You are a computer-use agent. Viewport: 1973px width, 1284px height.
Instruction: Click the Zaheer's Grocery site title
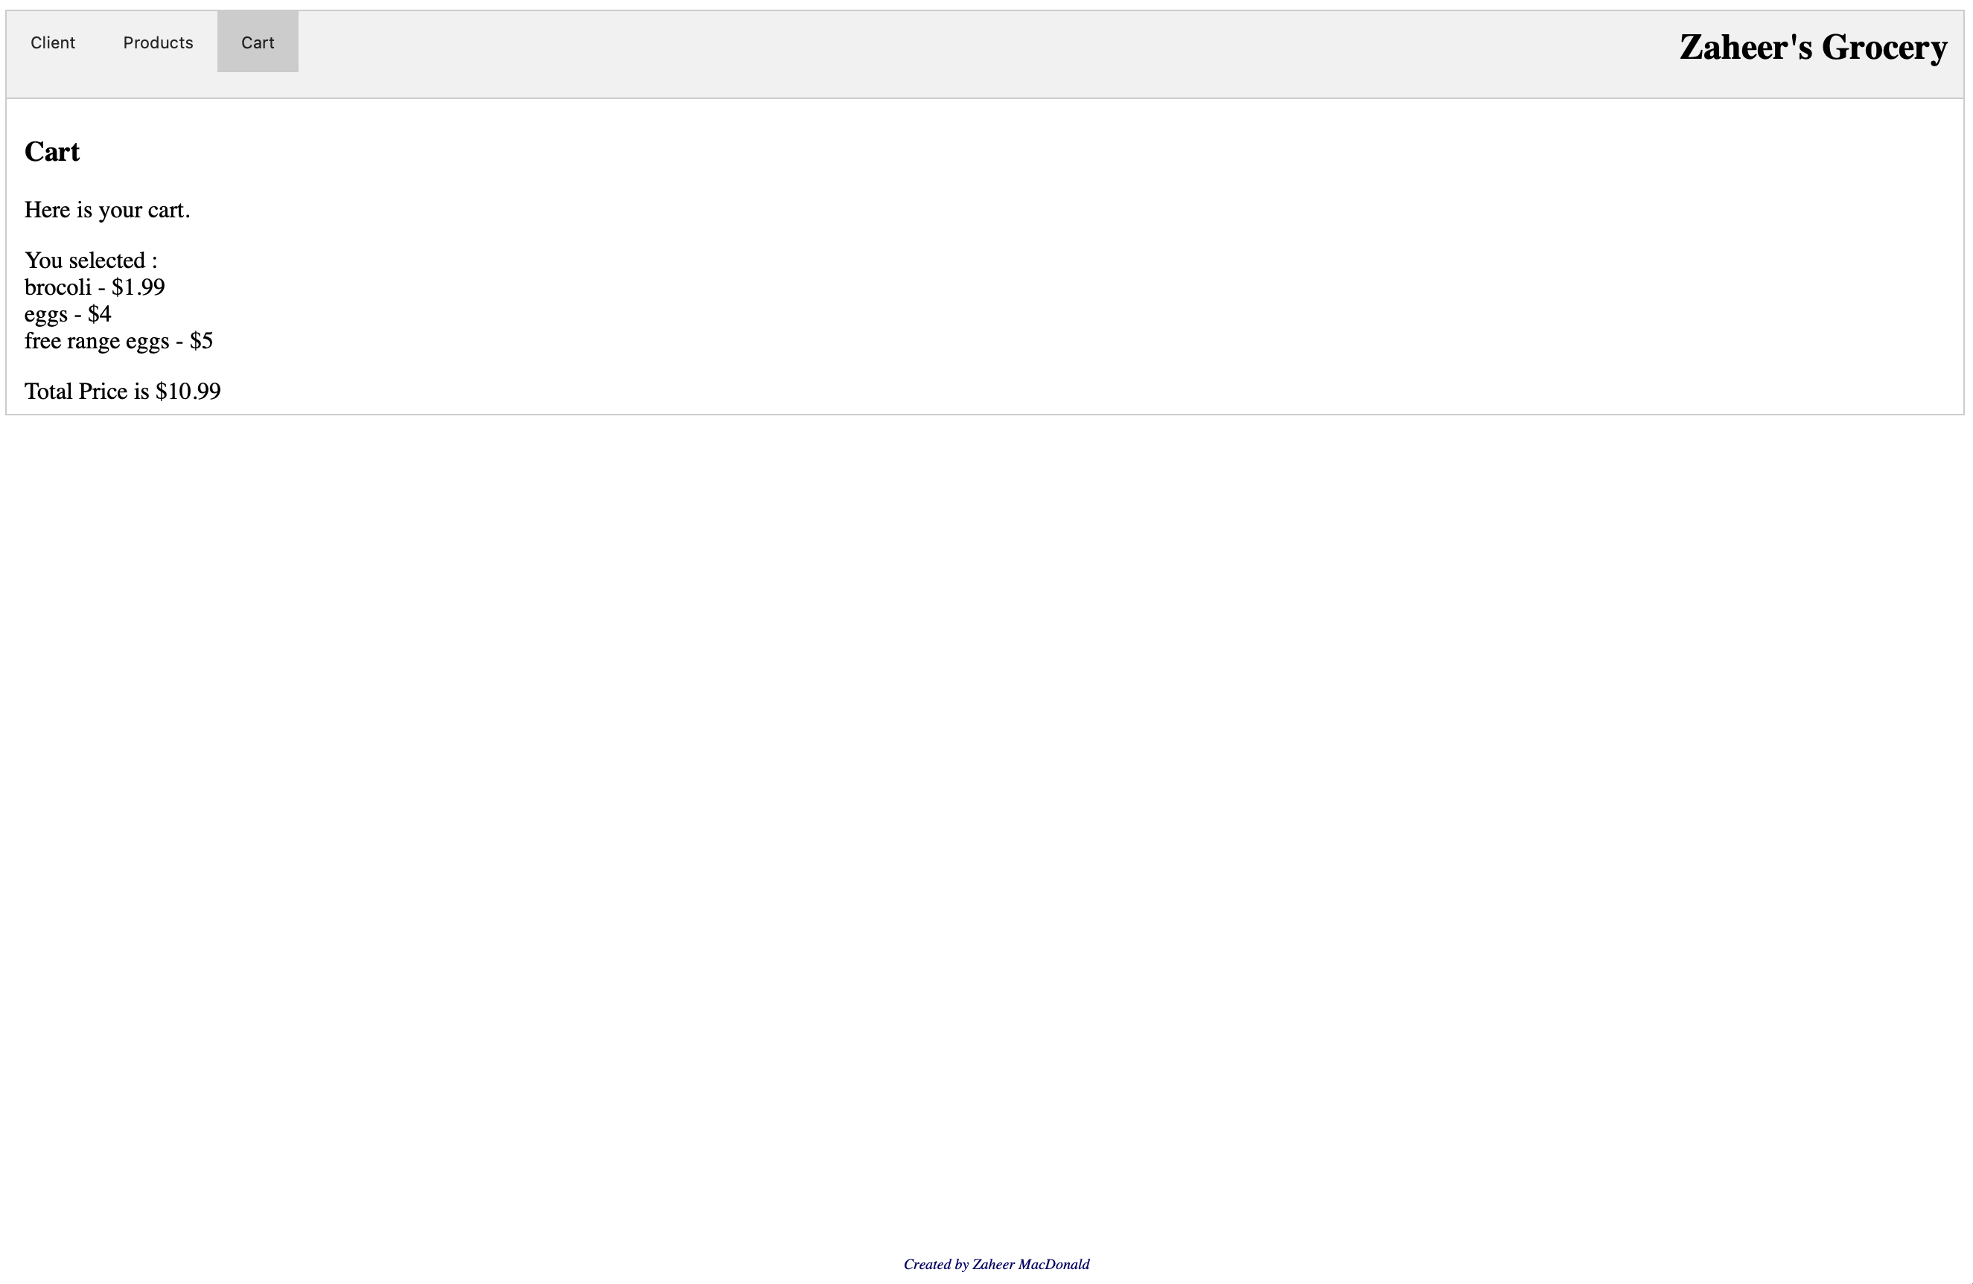[1812, 47]
